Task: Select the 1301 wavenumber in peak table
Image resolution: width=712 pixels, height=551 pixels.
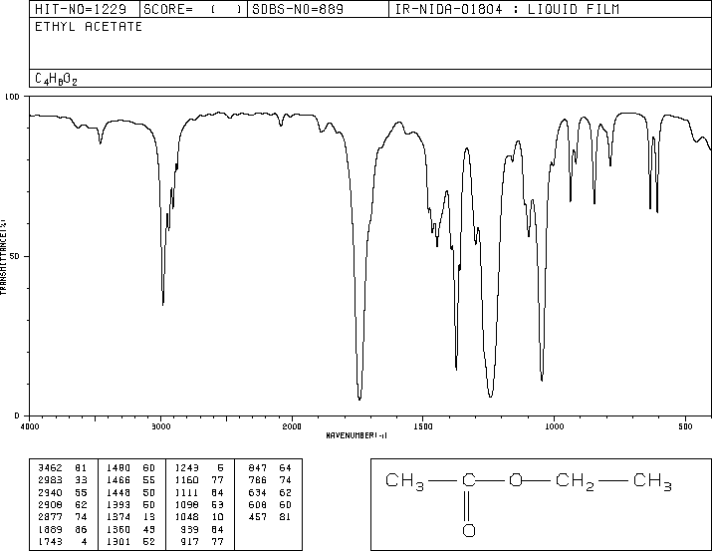Action: click(x=119, y=542)
